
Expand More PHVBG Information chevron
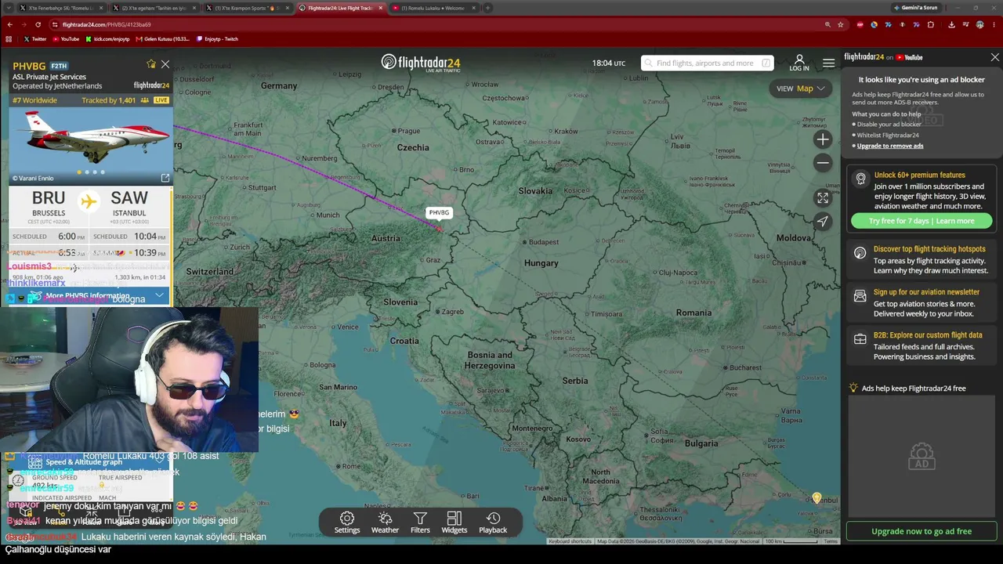point(159,295)
